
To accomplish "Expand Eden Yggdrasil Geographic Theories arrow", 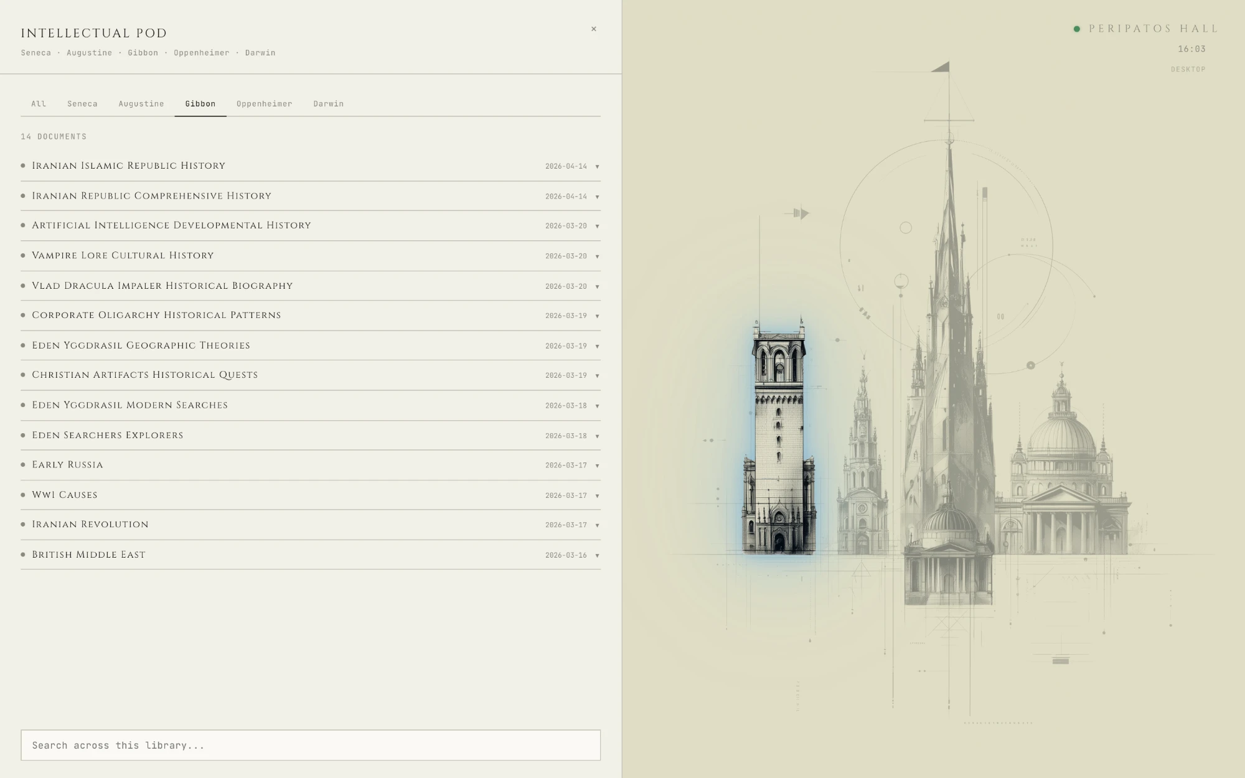I will (x=597, y=347).
